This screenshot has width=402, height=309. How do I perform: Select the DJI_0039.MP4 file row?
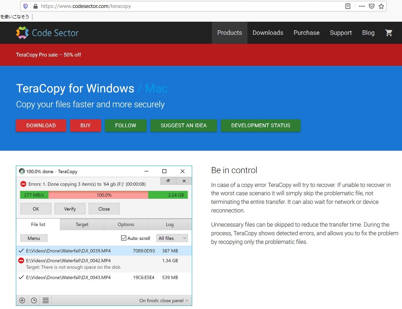(104, 251)
